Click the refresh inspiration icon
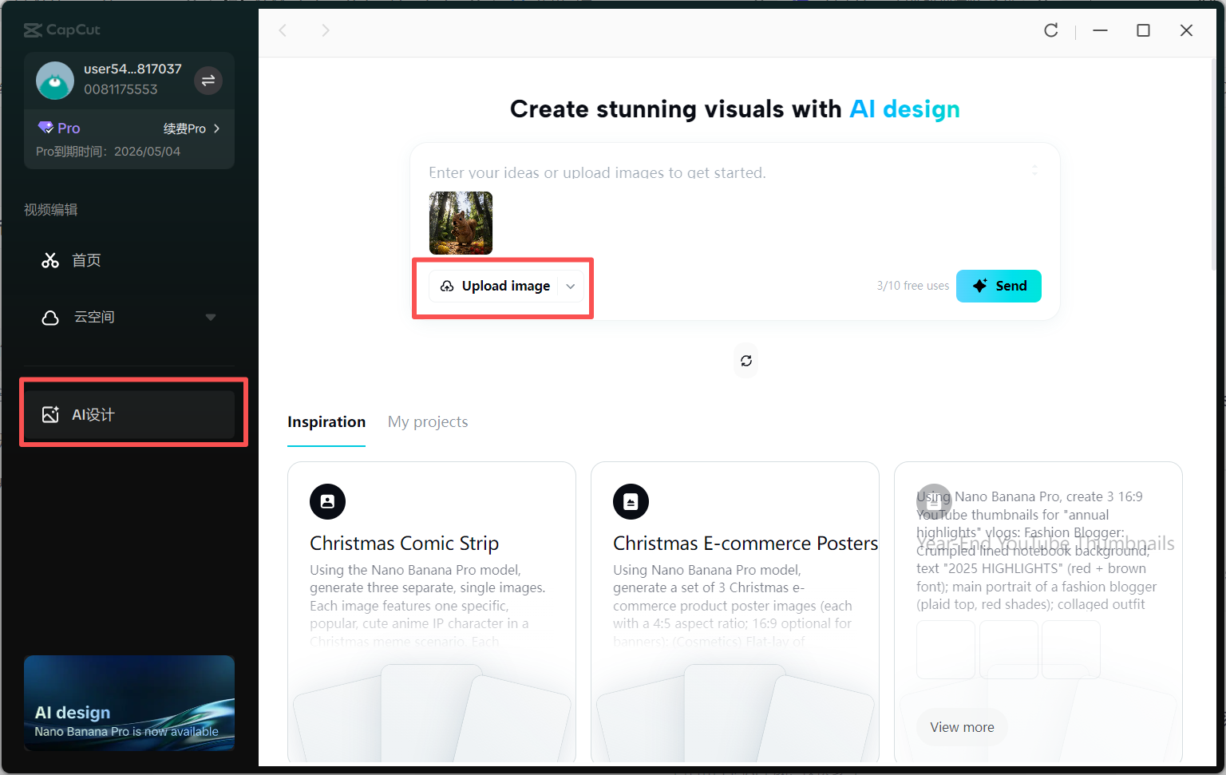1226x775 pixels. pos(746,361)
